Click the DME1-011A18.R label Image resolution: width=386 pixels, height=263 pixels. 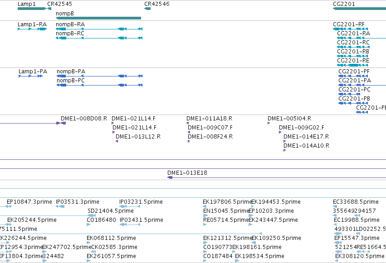(x=210, y=119)
